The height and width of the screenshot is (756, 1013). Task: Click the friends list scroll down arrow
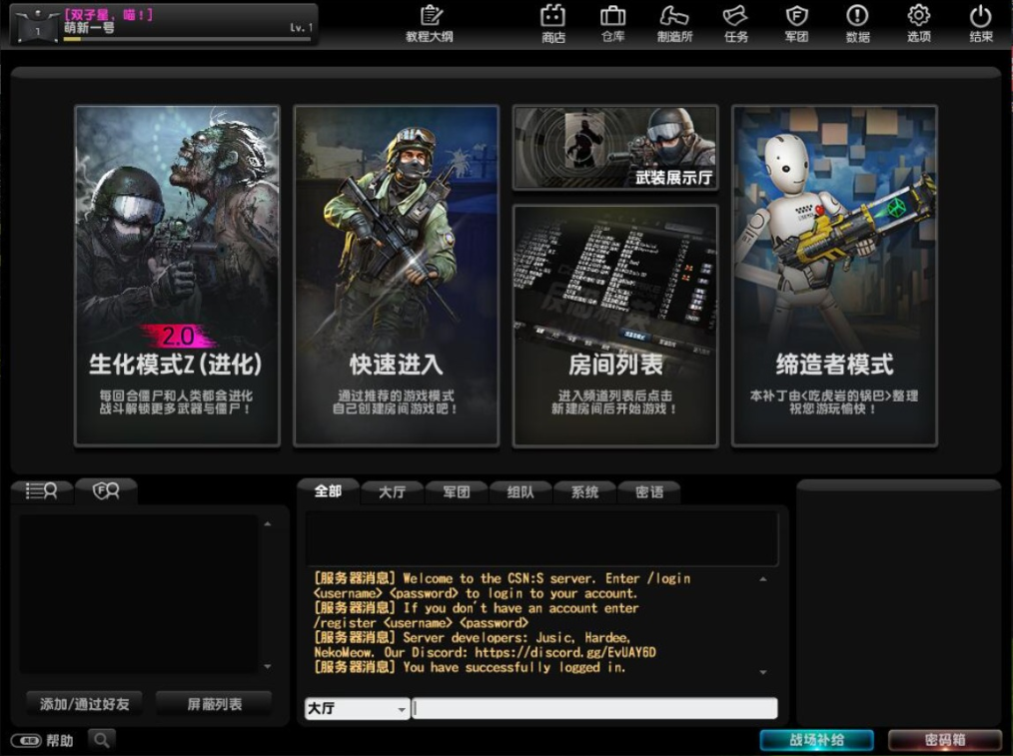tap(268, 666)
